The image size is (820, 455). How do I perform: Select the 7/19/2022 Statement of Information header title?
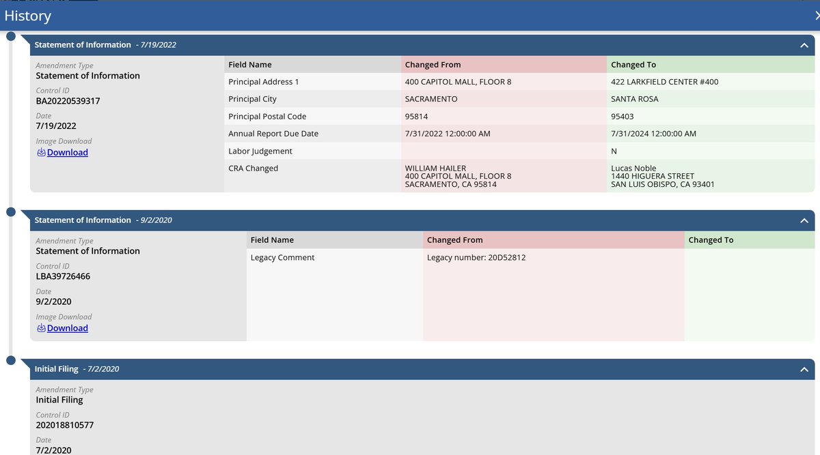click(x=83, y=45)
